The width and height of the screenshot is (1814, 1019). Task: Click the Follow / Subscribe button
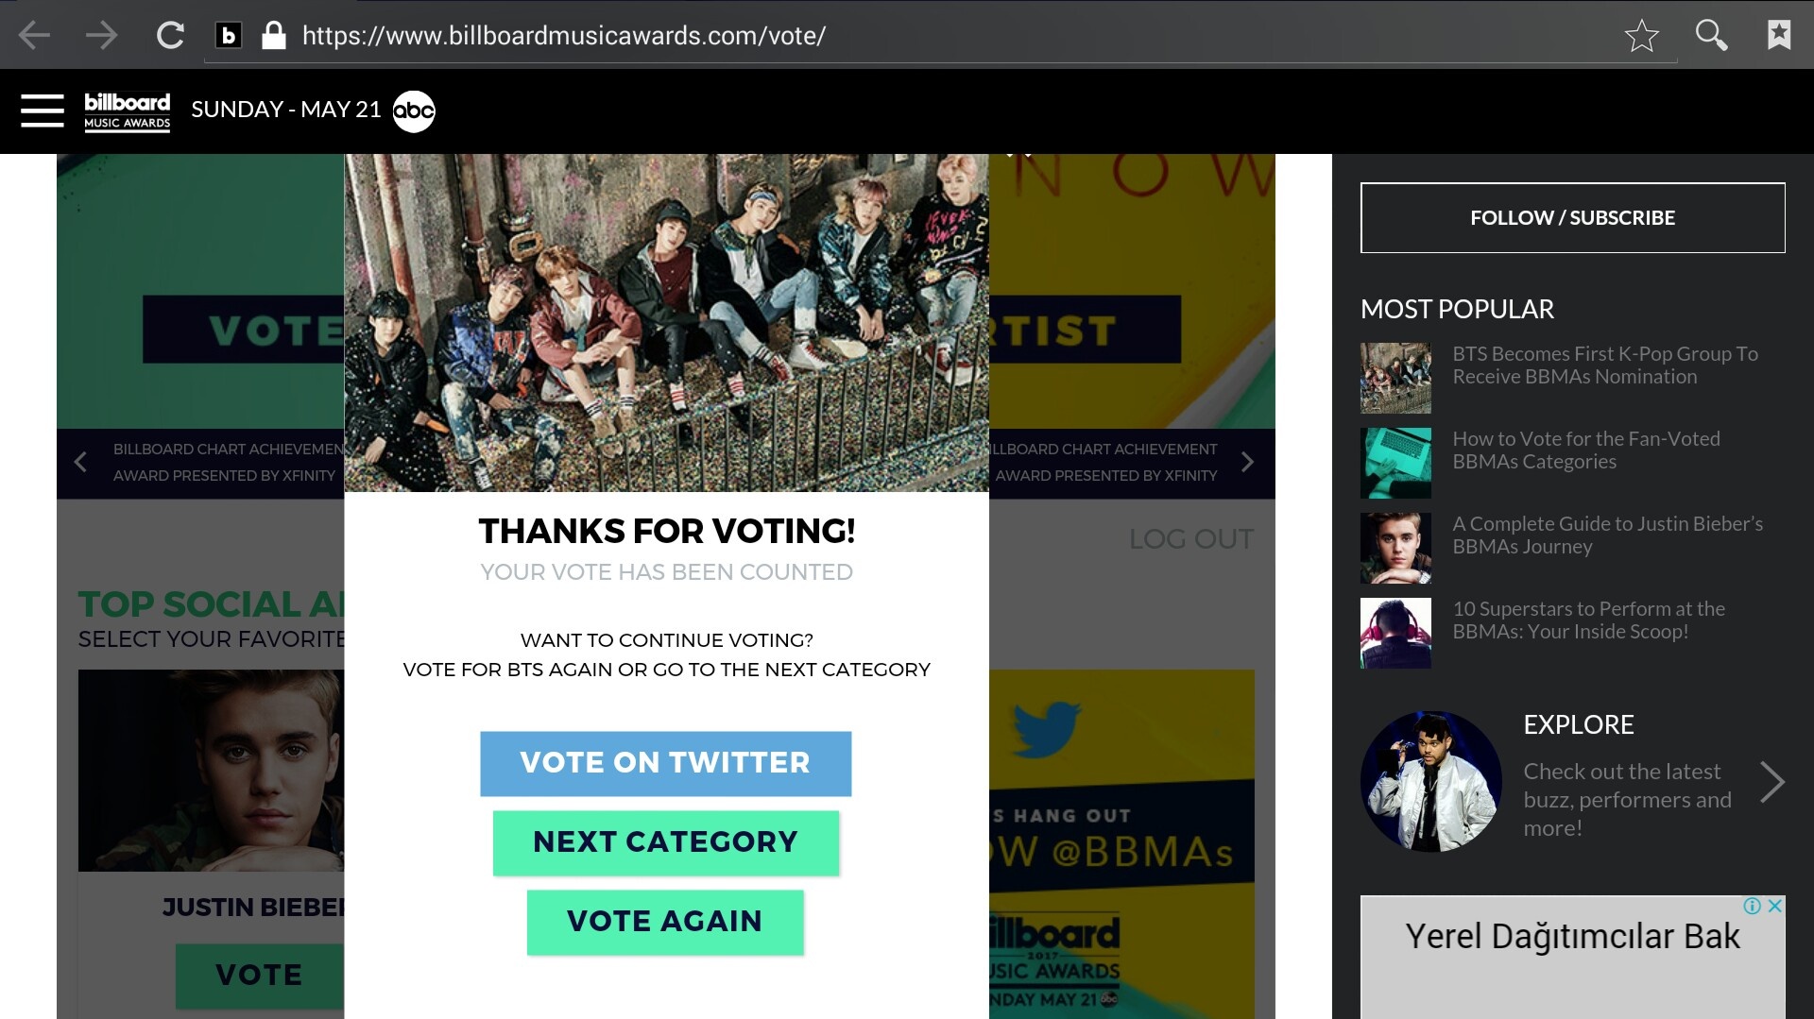tap(1572, 217)
